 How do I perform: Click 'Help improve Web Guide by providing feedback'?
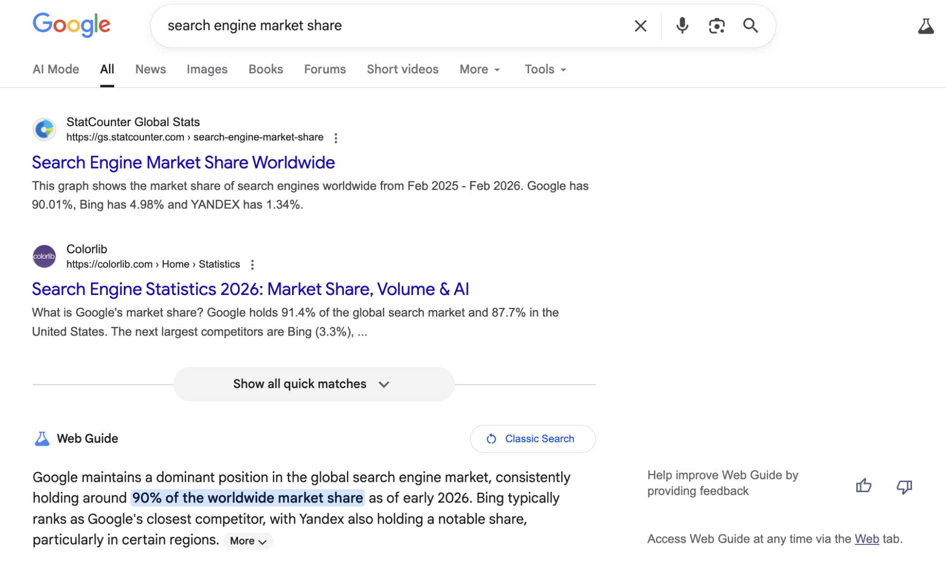pyautogui.click(x=722, y=483)
